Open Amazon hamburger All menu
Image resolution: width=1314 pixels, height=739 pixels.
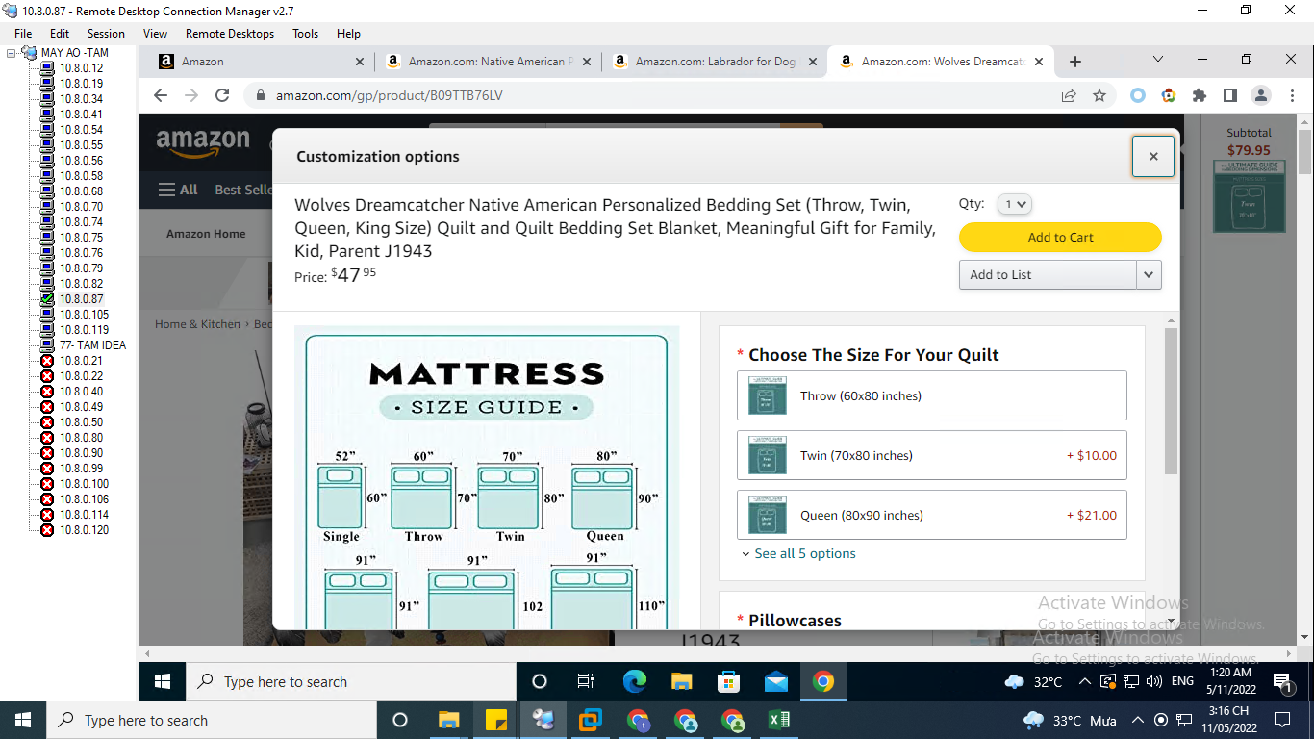[178, 190]
